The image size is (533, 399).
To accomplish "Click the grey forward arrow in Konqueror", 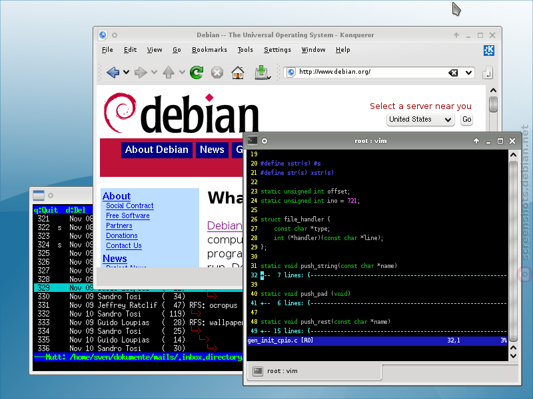I will (x=141, y=72).
